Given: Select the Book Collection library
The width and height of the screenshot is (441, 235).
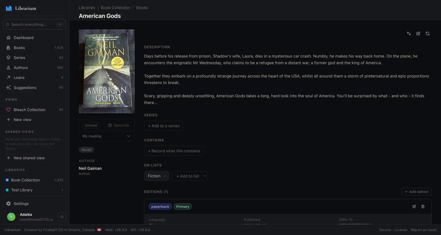Looking at the screenshot, I should coord(34,180).
